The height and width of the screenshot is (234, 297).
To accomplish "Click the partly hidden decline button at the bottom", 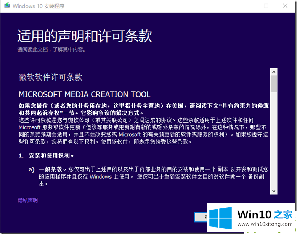I will (x=201, y=217).
